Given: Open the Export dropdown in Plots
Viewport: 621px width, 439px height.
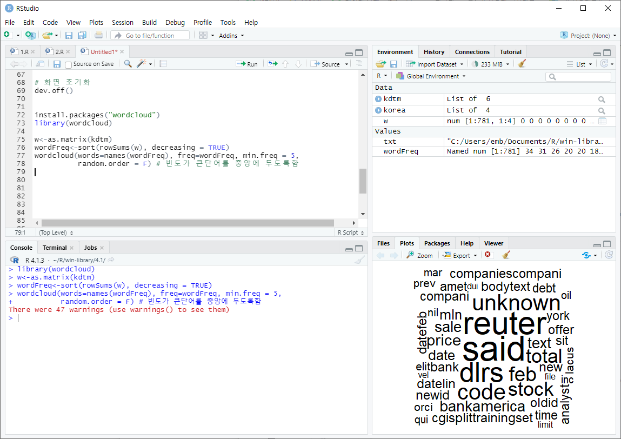Looking at the screenshot, I should point(460,256).
